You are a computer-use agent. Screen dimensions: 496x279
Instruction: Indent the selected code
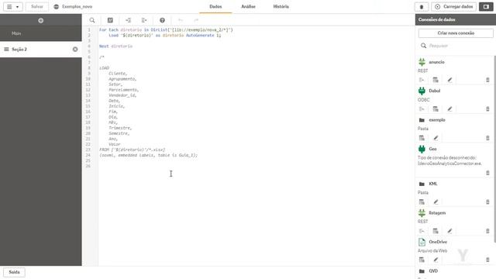point(128,20)
